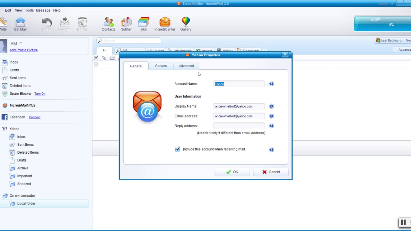Screen dimensions: 411x231
Task: Click the Last Backup on notice
Action: tap(393, 40)
